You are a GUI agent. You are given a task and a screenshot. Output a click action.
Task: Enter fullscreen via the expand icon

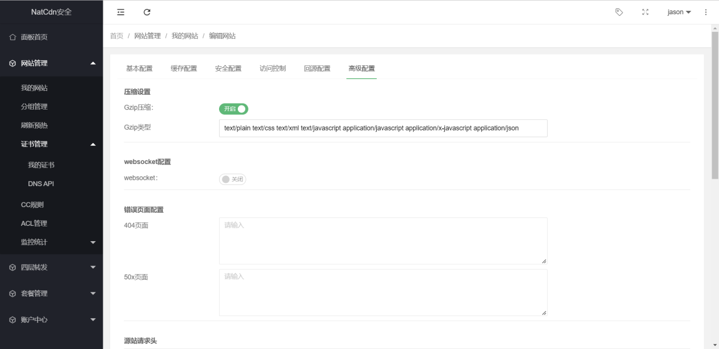coord(645,11)
